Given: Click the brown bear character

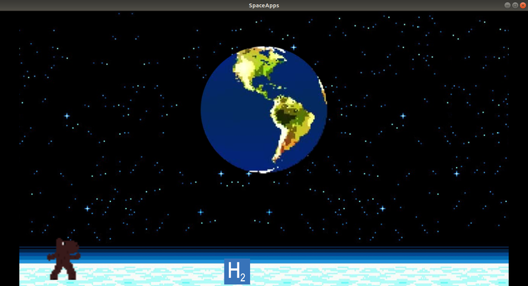Looking at the screenshot, I should 64,259.
